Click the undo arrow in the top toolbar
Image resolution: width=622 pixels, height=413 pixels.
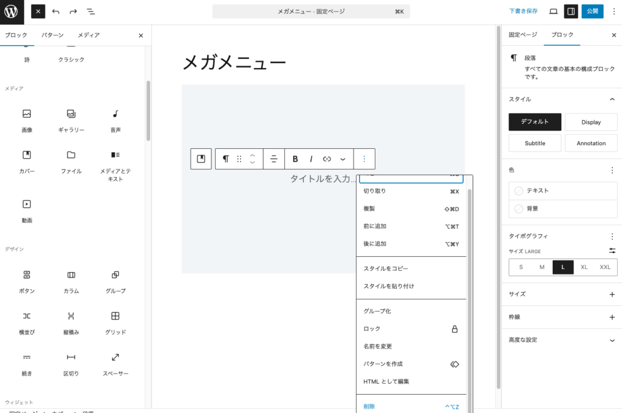55,11
